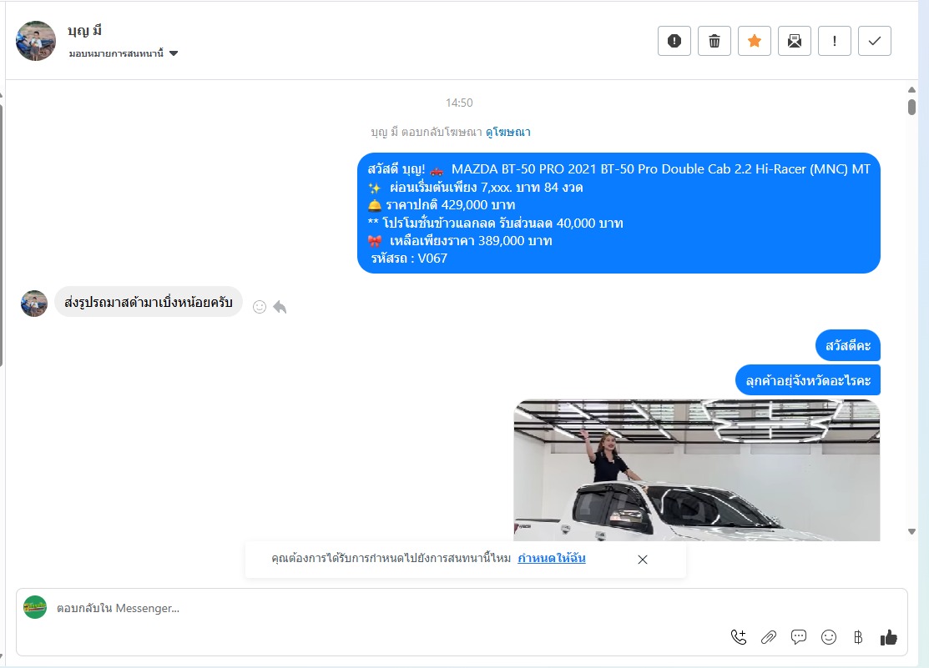Click the กำหนดให้ฉัน assign to me link
The width and height of the screenshot is (929, 668).
[x=552, y=558]
